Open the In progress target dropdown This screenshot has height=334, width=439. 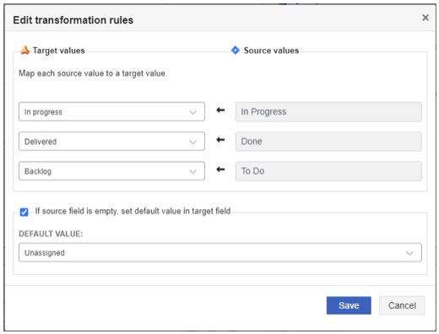[111, 112]
